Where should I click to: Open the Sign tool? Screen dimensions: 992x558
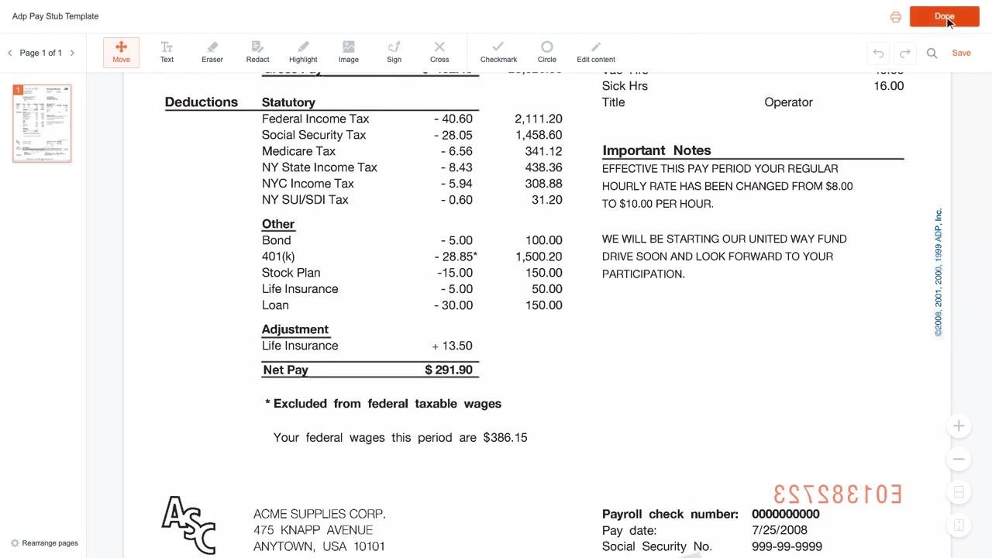394,53
